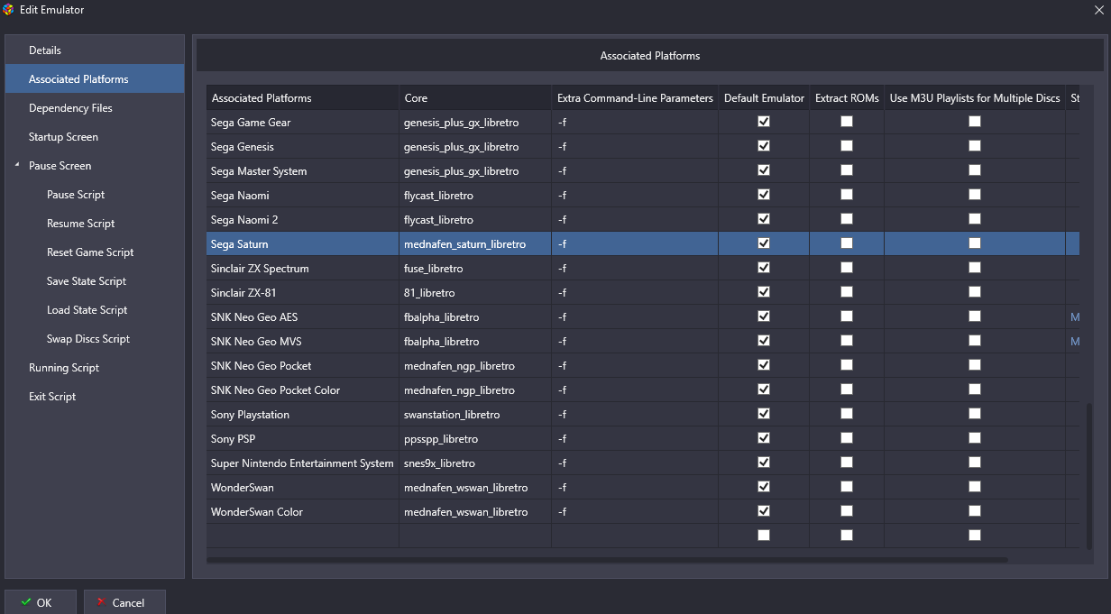
Task: Select Load State Script
Action: pos(87,310)
